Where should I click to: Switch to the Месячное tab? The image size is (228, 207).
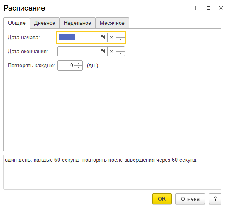click(112, 23)
